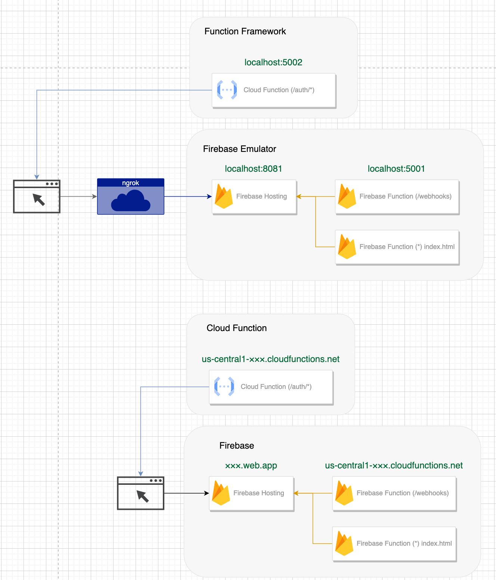This screenshot has width=496, height=580.
Task: Select Cloud Function icon under us-central1-xxx.cloudfunctions.net
Action: (224, 387)
